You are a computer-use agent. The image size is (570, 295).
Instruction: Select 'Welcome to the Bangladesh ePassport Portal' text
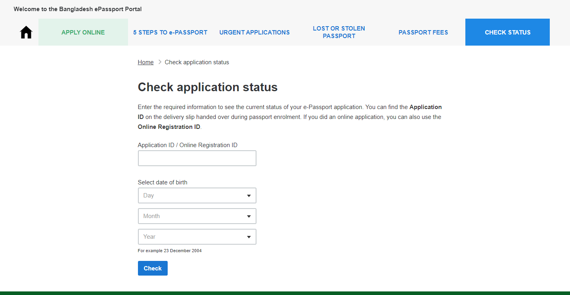78,9
